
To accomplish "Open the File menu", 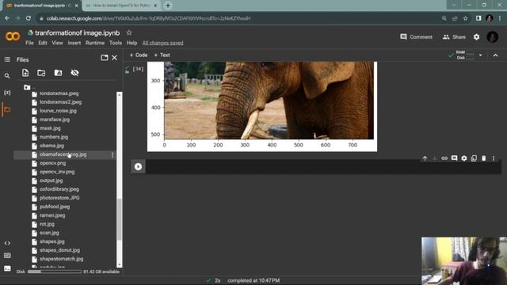I will [29, 43].
